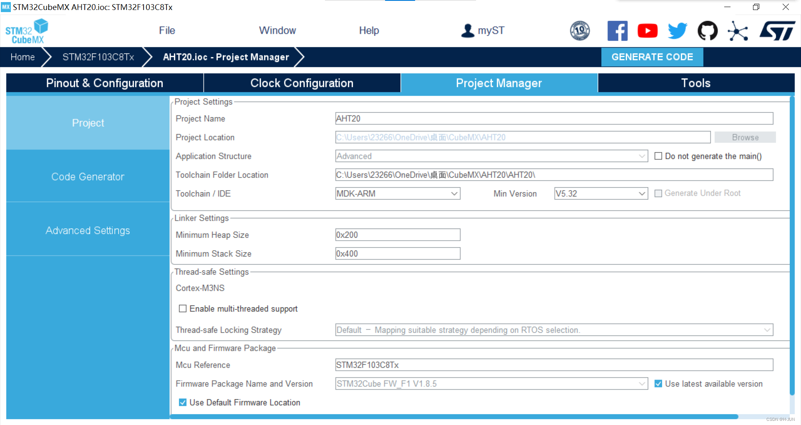This screenshot has height=425, width=801.
Task: Toggle Do not generate the main() checkbox
Action: pyautogui.click(x=658, y=156)
